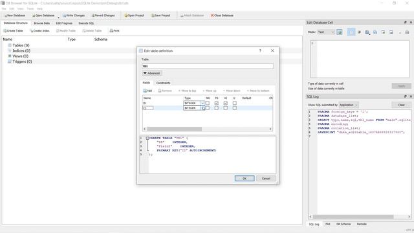The width and height of the screenshot is (414, 233).
Task: Switch to the Plot bottom tab
Action: click(328, 224)
